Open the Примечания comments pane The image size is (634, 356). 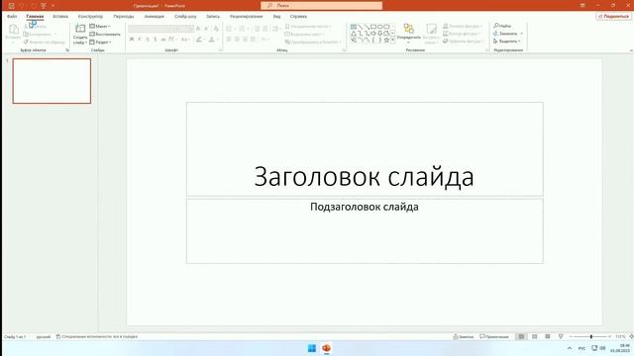[494, 336]
